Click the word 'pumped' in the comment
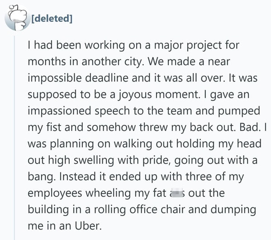271x240 pixels. tap(239, 111)
